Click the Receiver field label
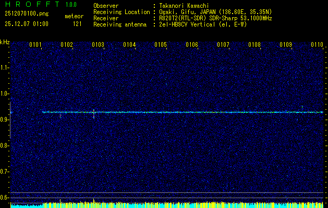Image resolution: width=328 pixels, height=208 pixels. 106,18
